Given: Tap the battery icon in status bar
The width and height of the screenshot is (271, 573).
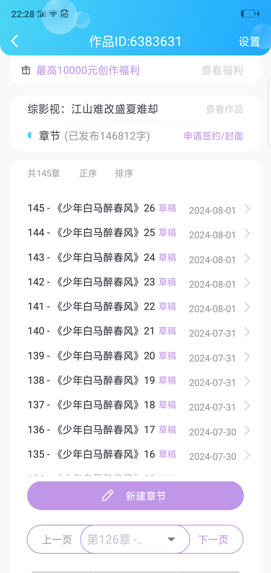Looking at the screenshot, I should pyautogui.click(x=250, y=14).
